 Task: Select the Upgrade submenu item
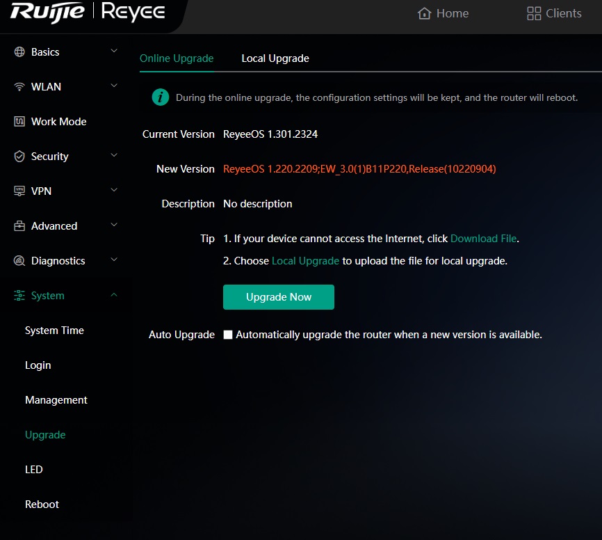point(45,435)
